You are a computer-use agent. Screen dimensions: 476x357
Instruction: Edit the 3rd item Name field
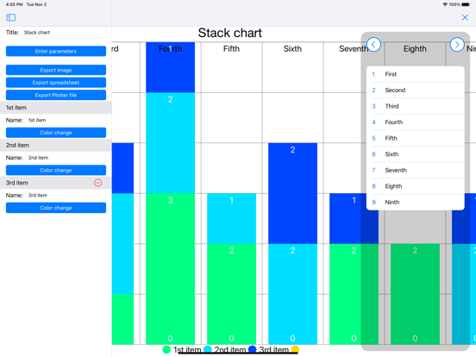coord(66,195)
